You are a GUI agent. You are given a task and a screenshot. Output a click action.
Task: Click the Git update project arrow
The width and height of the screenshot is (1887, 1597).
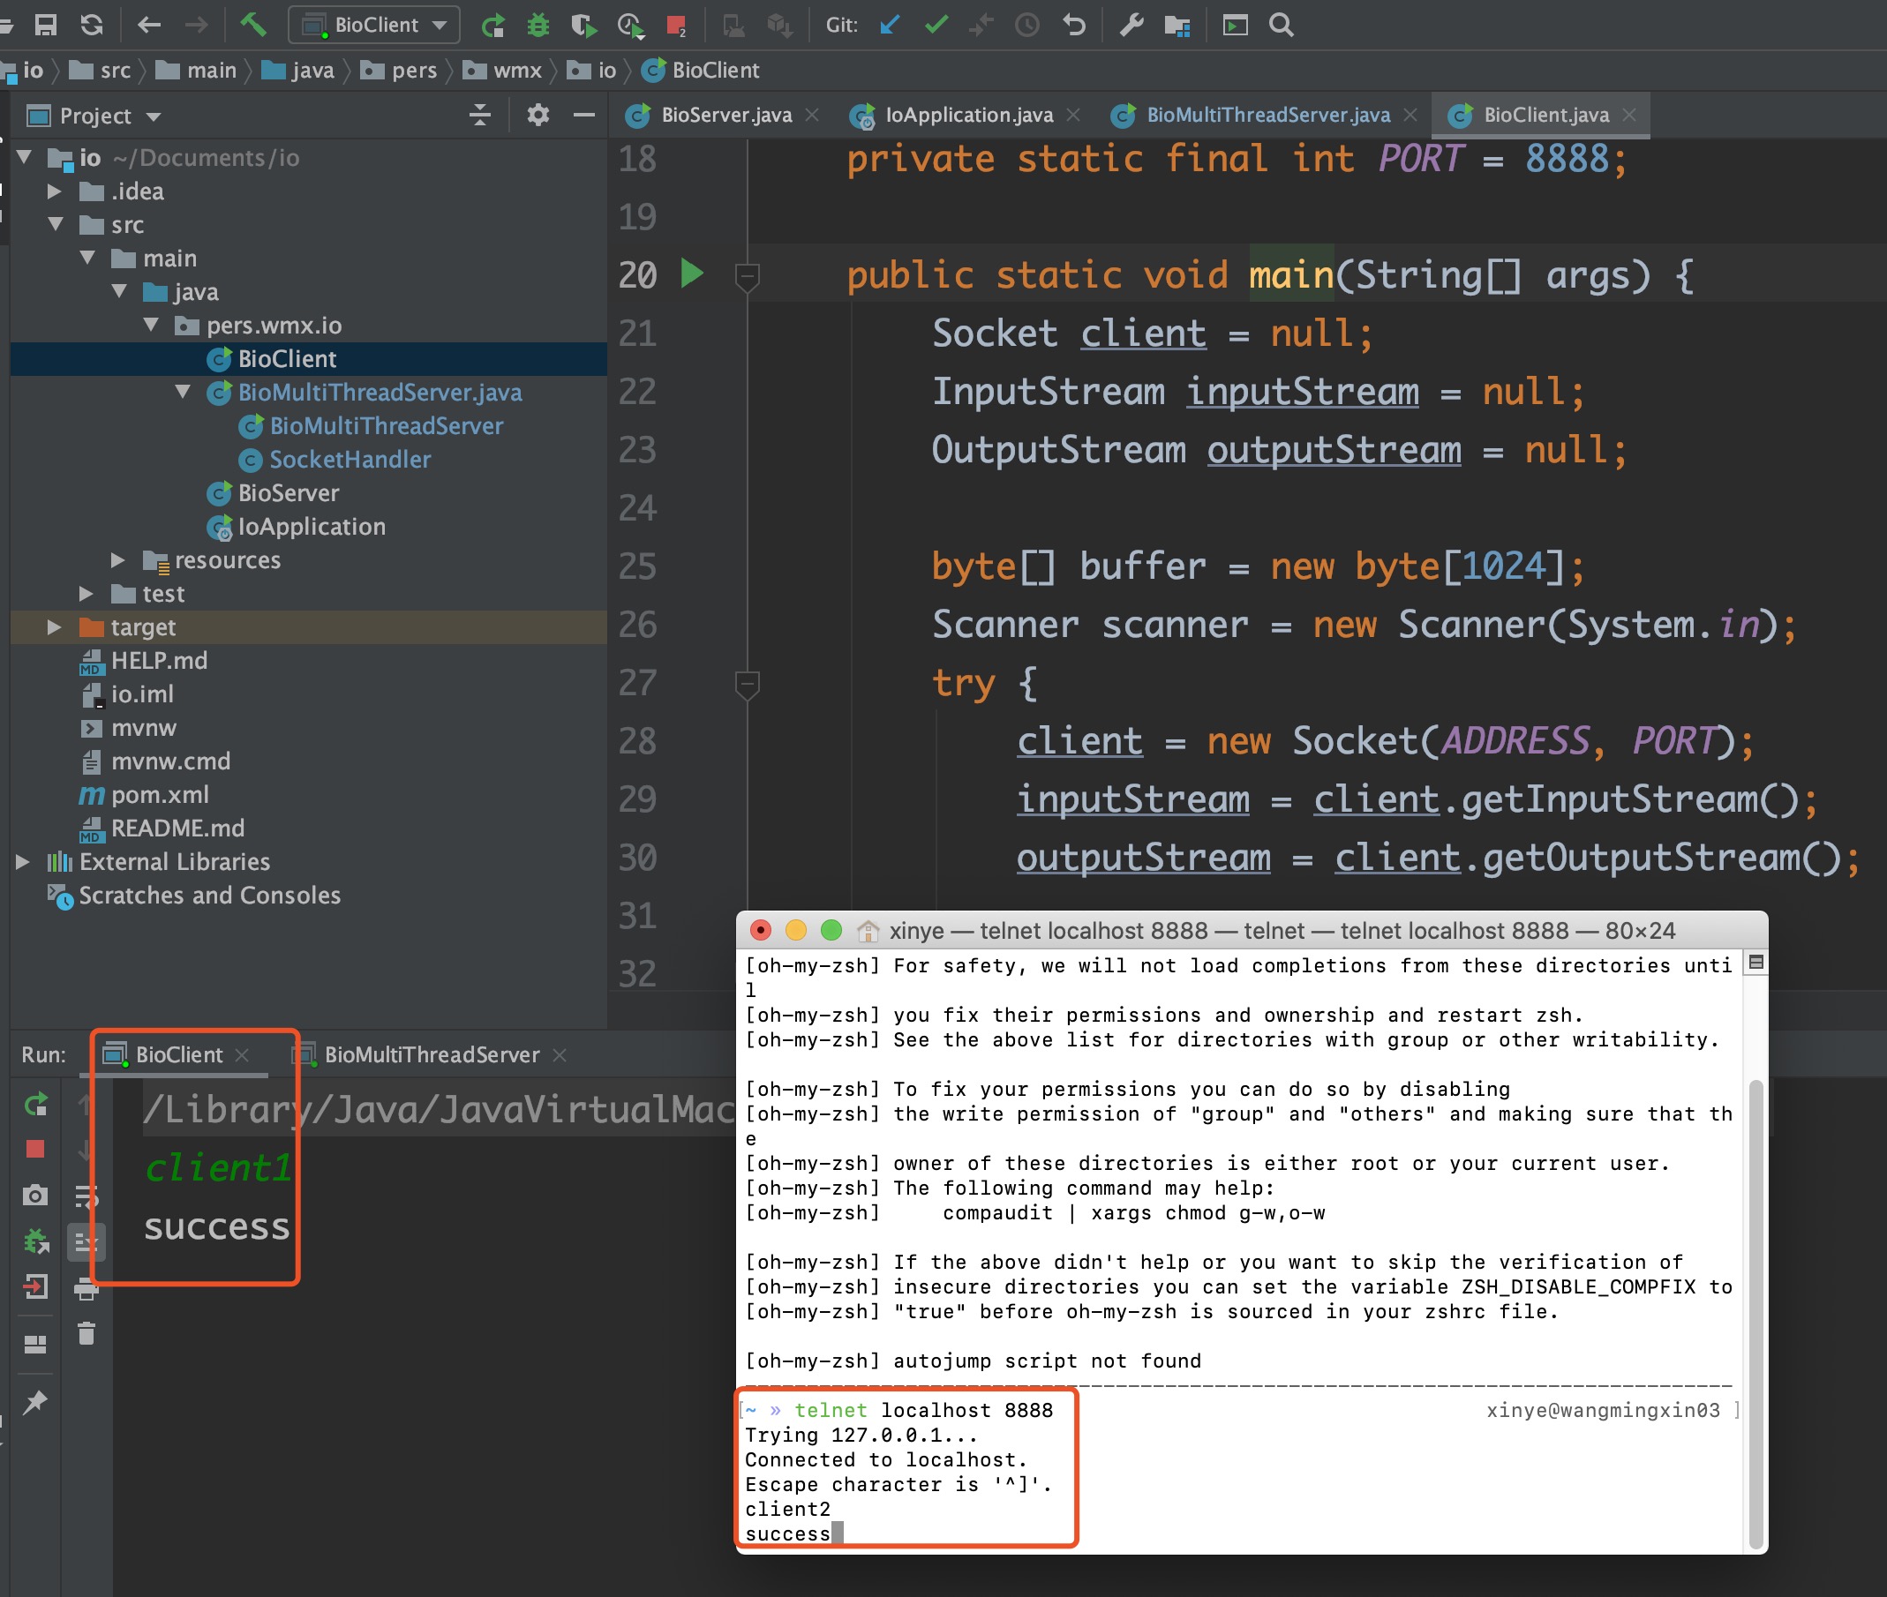click(890, 25)
